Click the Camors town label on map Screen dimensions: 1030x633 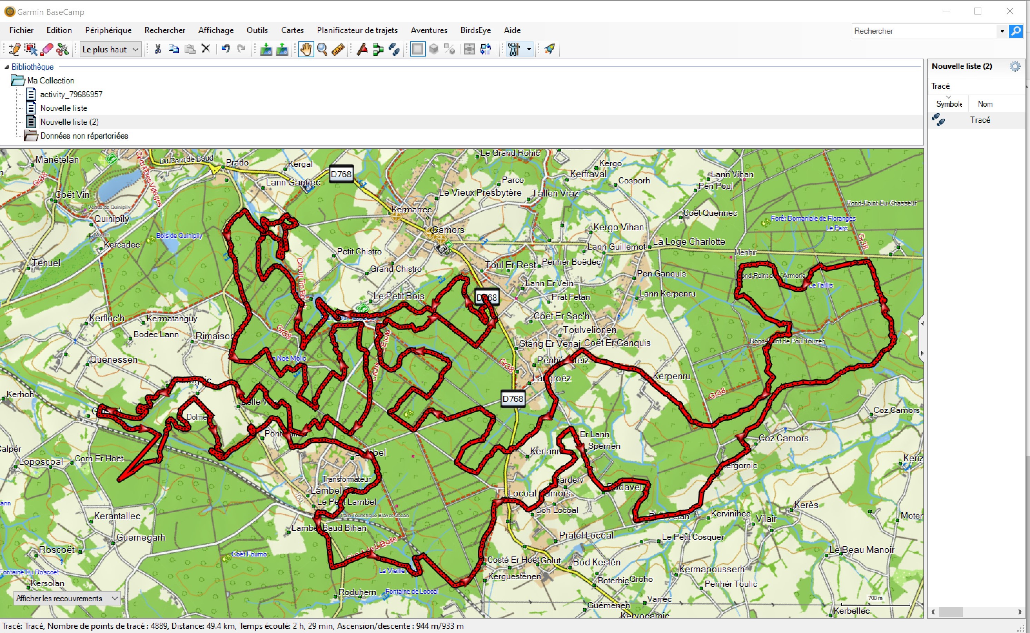(448, 230)
